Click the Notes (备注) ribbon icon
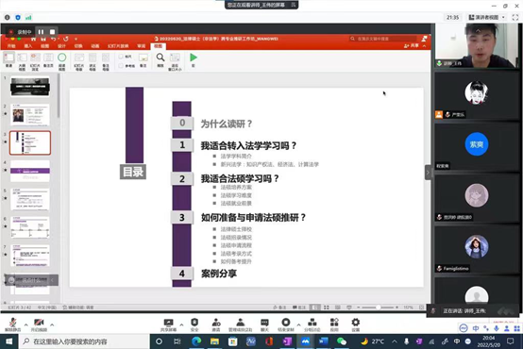The image size is (523, 349). (x=143, y=60)
